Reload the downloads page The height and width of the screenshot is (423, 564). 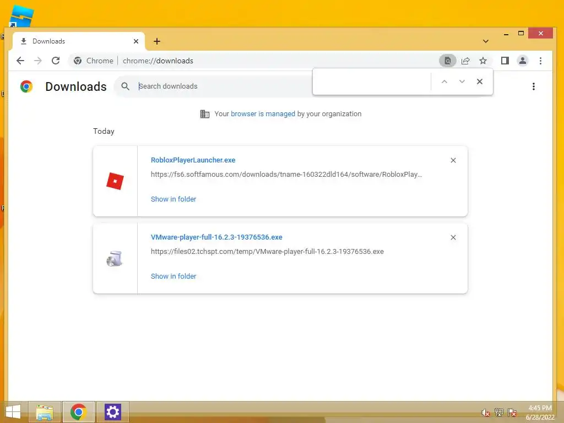pyautogui.click(x=56, y=61)
